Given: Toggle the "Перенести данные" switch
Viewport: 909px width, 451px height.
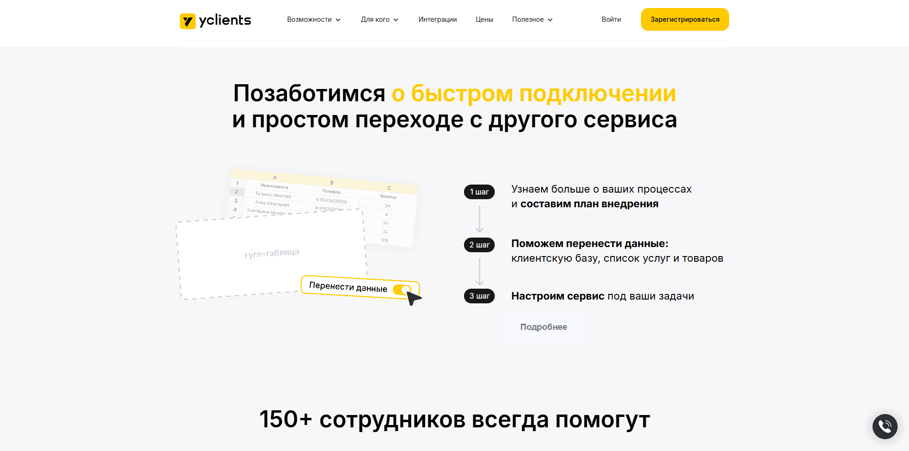Looking at the screenshot, I should 402,290.
